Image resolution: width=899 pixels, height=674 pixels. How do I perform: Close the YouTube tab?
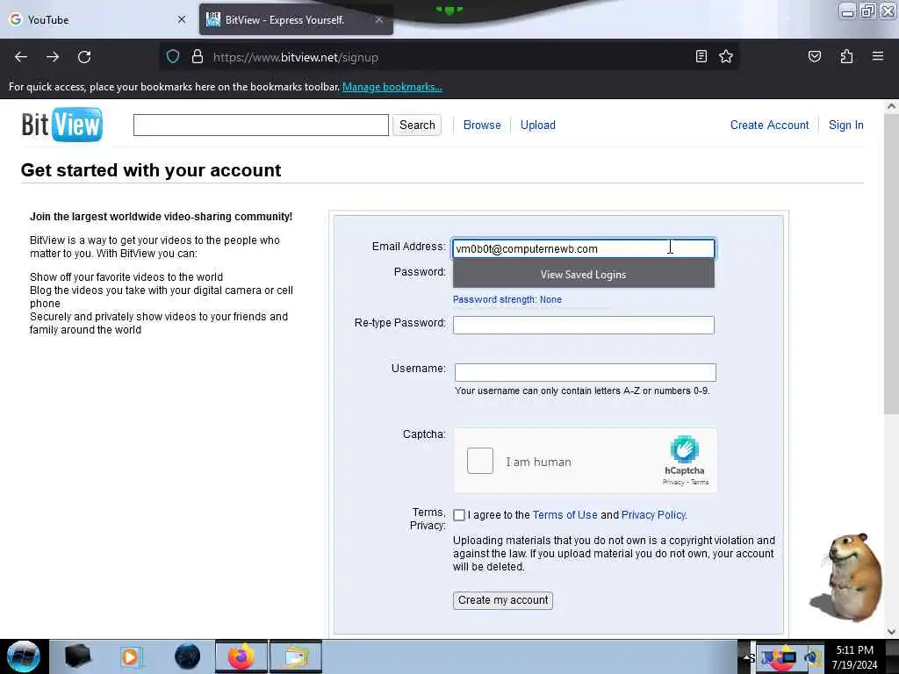coord(182,19)
